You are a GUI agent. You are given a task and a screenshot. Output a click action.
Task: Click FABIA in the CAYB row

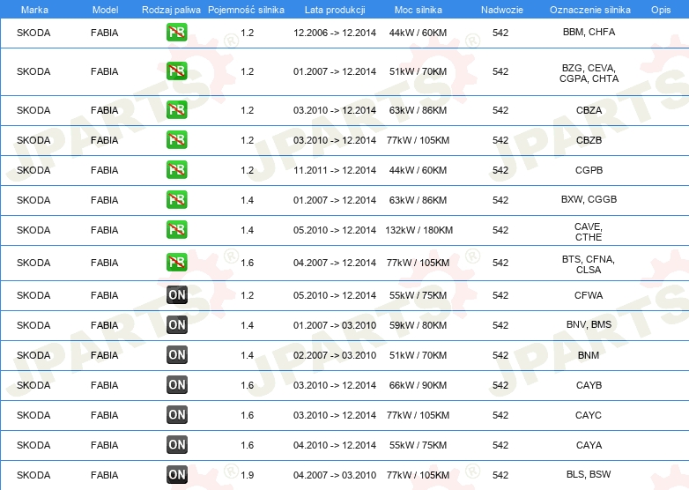click(x=105, y=384)
